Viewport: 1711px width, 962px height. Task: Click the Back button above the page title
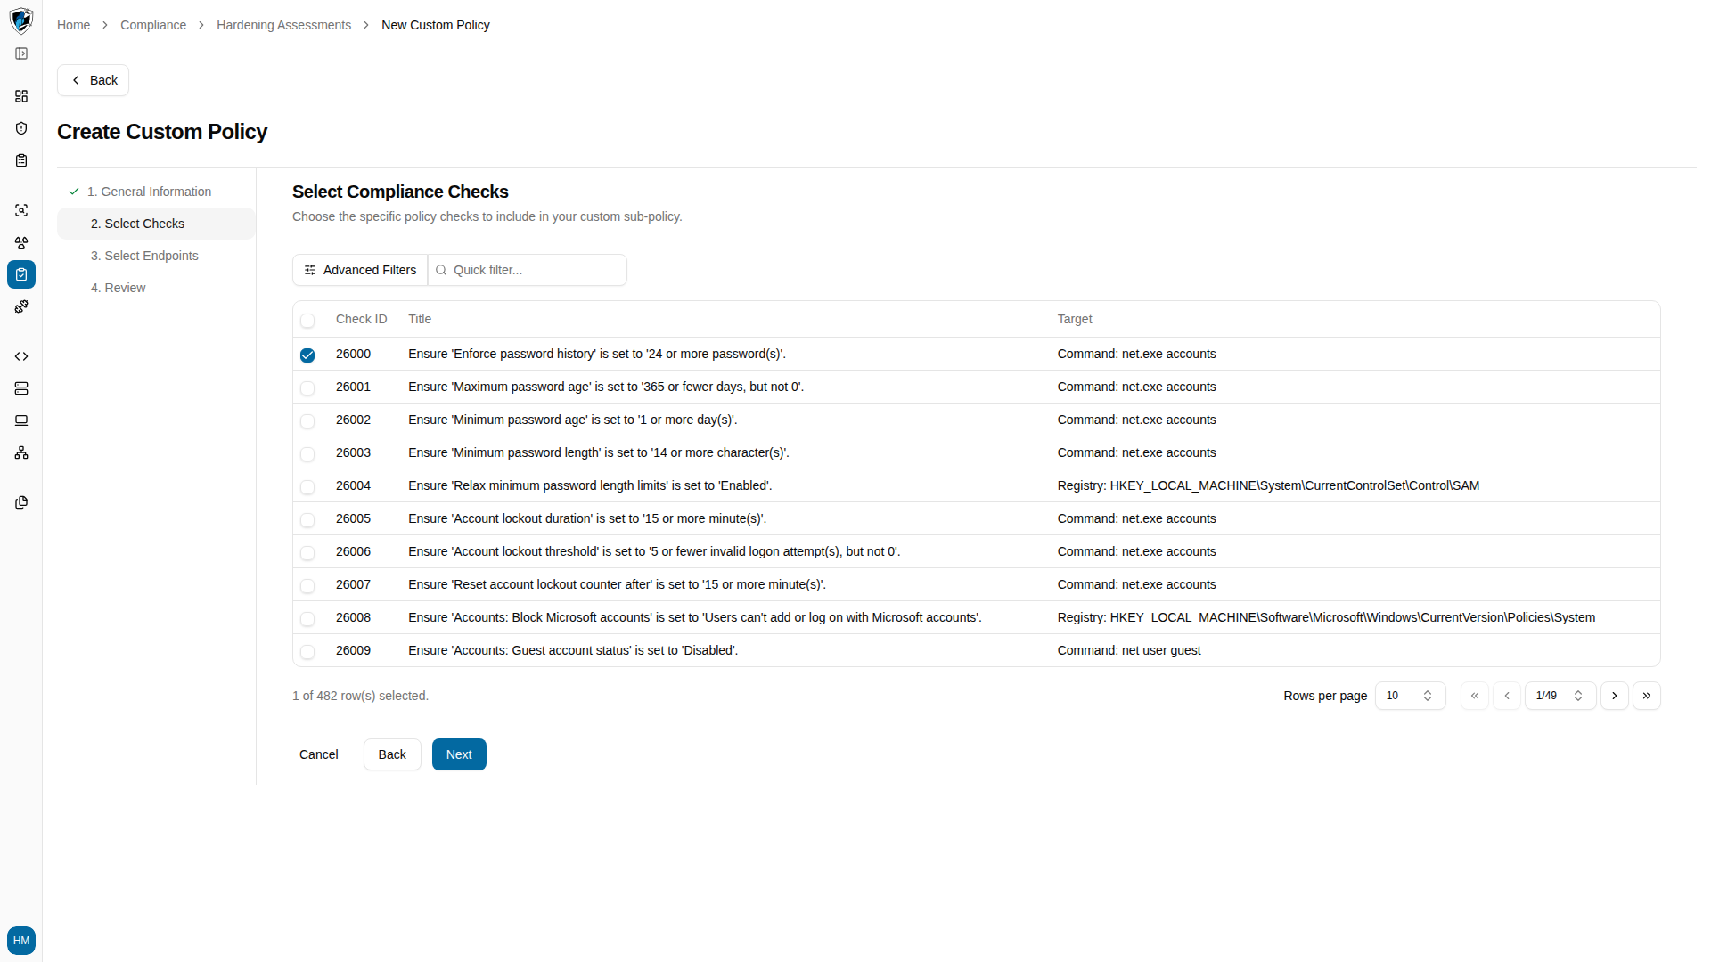pos(94,80)
